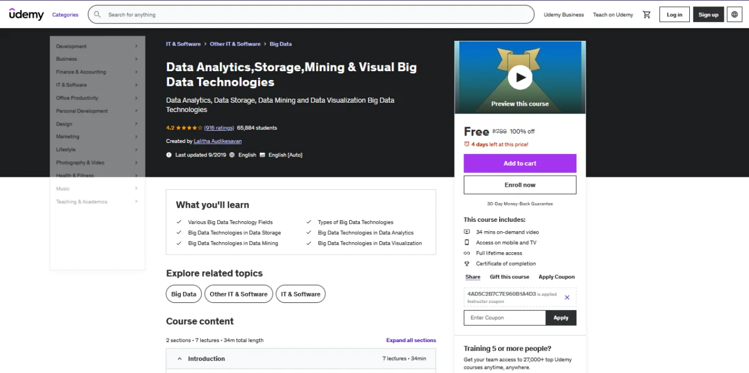Select Other IT & Software topic pill
749x373 pixels.
pyautogui.click(x=239, y=294)
